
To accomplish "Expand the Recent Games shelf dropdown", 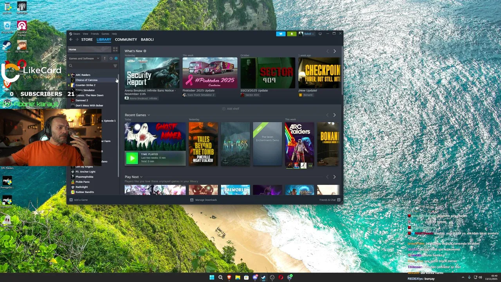I will point(149,115).
